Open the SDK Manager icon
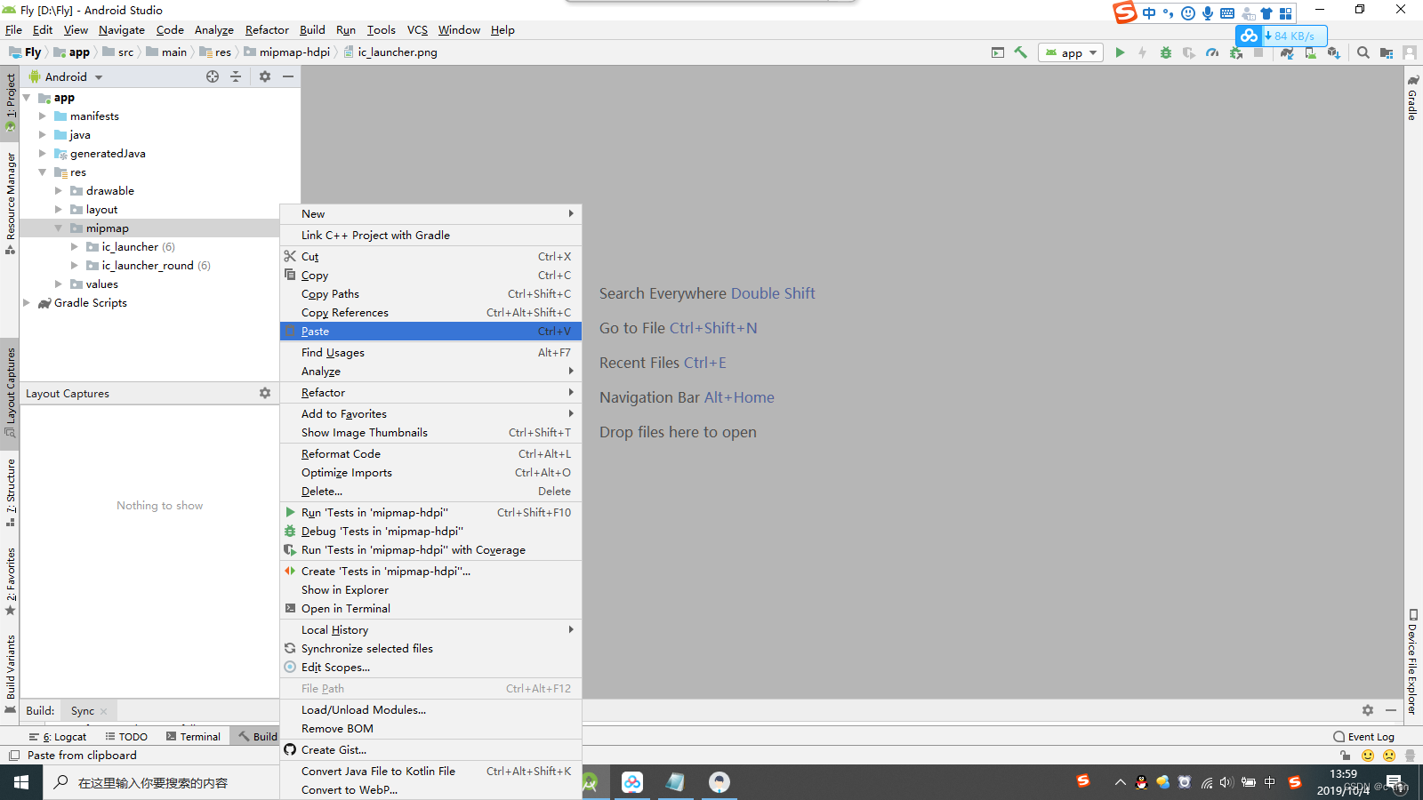This screenshot has height=800, width=1423. 1333,52
